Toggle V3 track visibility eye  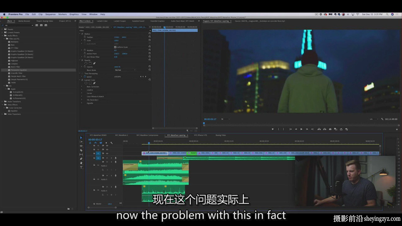click(107, 146)
